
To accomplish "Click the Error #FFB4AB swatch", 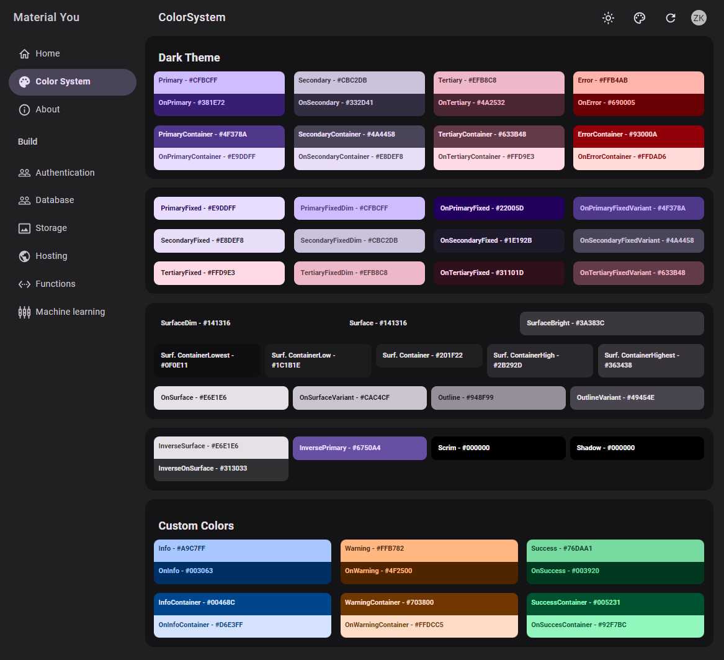I will coord(638,83).
